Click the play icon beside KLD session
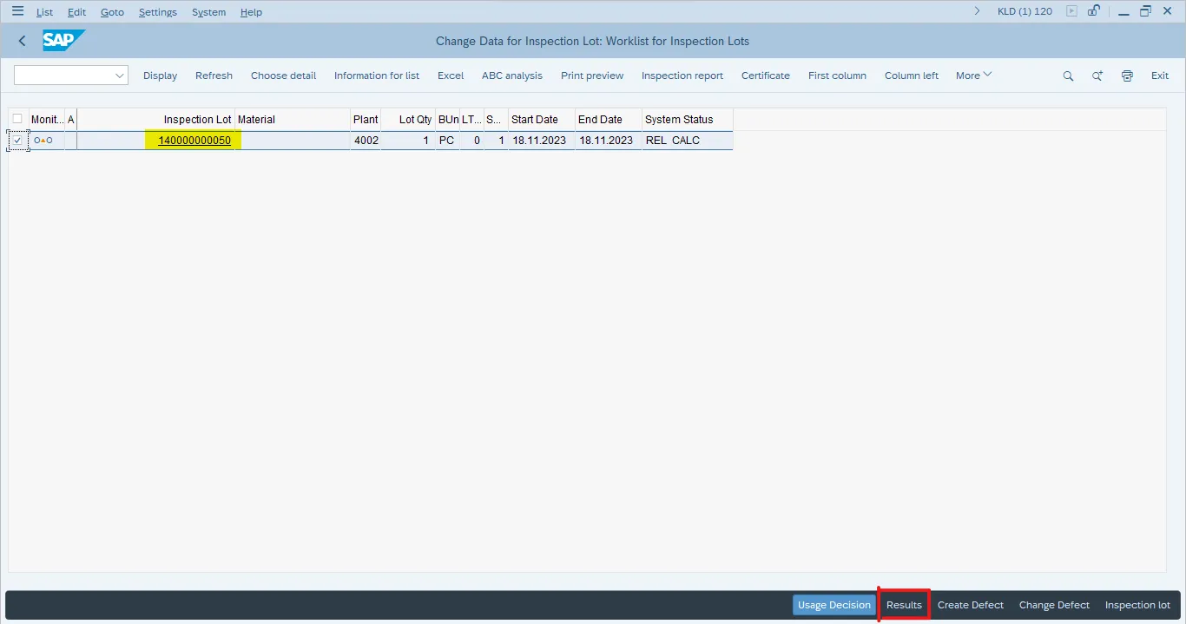 coord(1071,11)
